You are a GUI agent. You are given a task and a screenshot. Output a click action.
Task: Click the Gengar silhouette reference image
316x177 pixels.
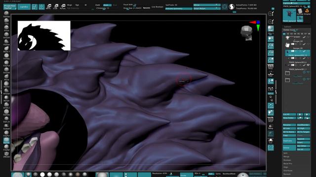point(44,36)
